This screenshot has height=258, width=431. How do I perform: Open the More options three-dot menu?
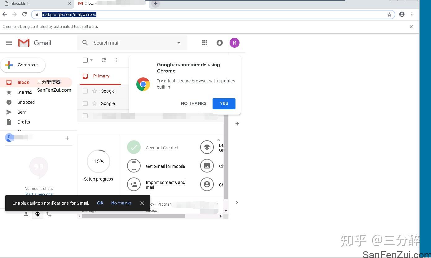tap(116, 60)
